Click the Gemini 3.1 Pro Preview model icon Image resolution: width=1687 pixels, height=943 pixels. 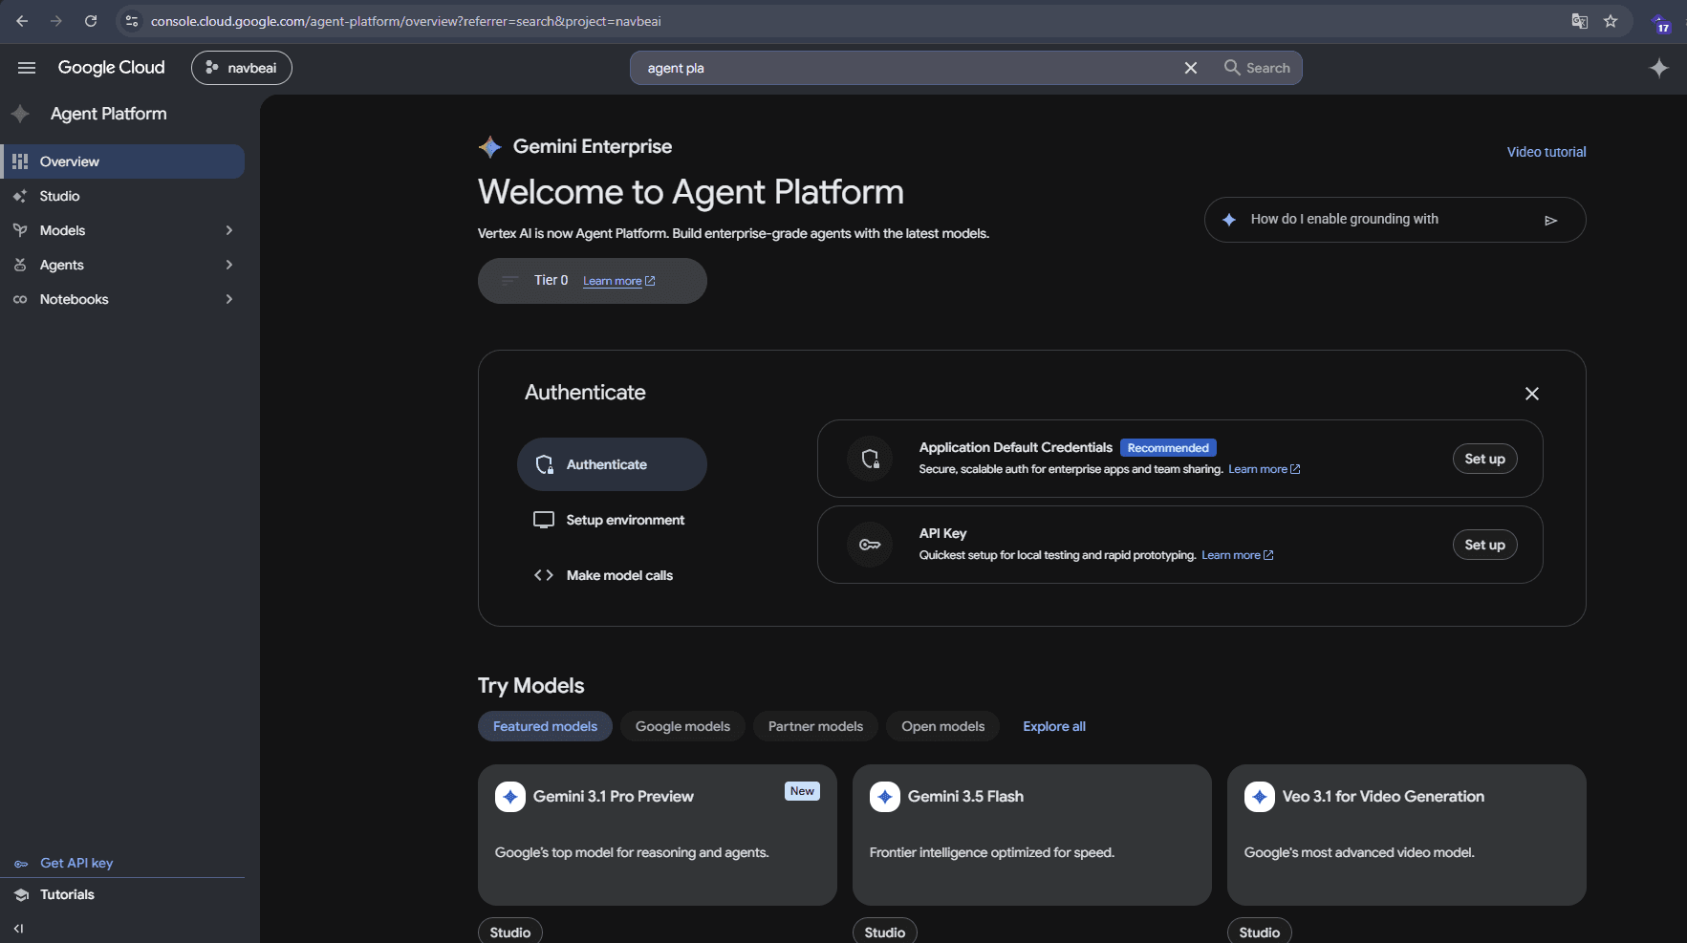tap(510, 797)
